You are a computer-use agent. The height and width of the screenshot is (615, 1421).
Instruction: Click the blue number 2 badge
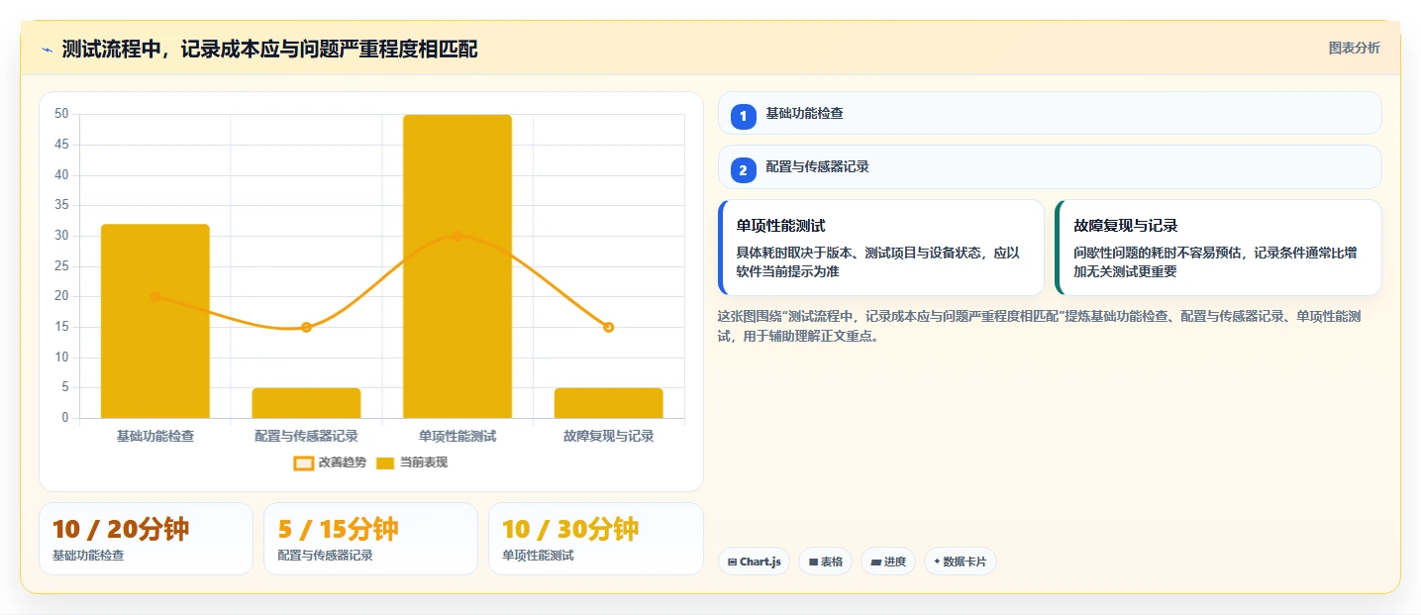pos(743,169)
